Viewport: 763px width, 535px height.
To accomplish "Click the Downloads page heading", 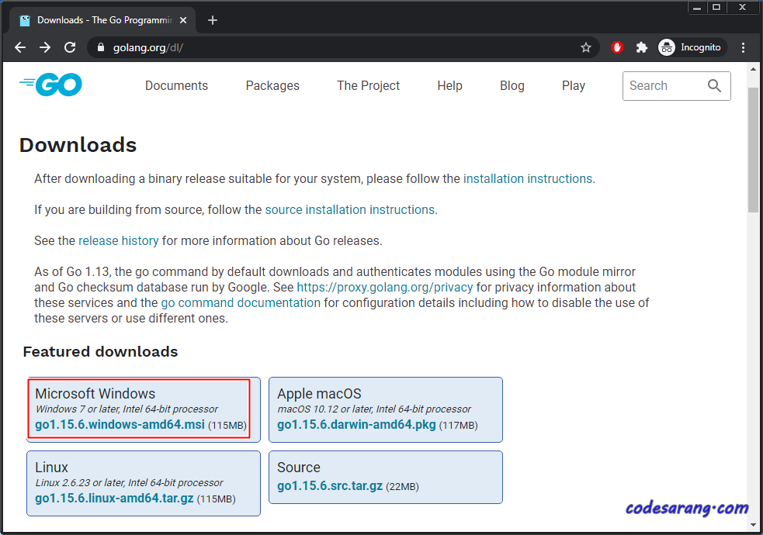I will (x=78, y=145).
